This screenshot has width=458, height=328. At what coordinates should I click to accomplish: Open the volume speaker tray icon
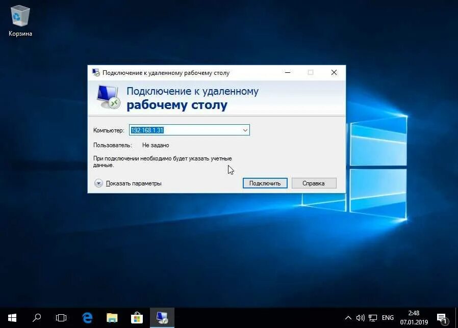click(361, 318)
